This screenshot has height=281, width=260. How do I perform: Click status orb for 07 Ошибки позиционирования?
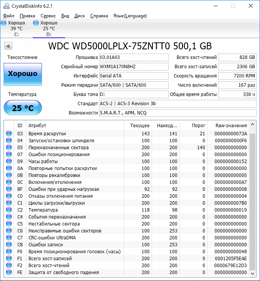pos(9,154)
